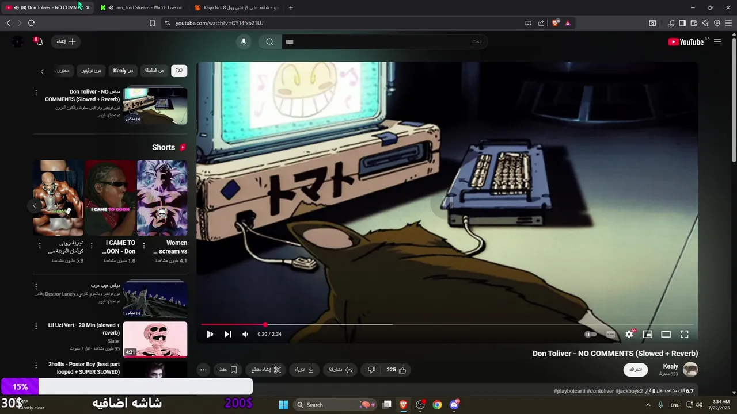Open Brave Wallet icon
The height and width of the screenshot is (414, 737).
(694, 23)
